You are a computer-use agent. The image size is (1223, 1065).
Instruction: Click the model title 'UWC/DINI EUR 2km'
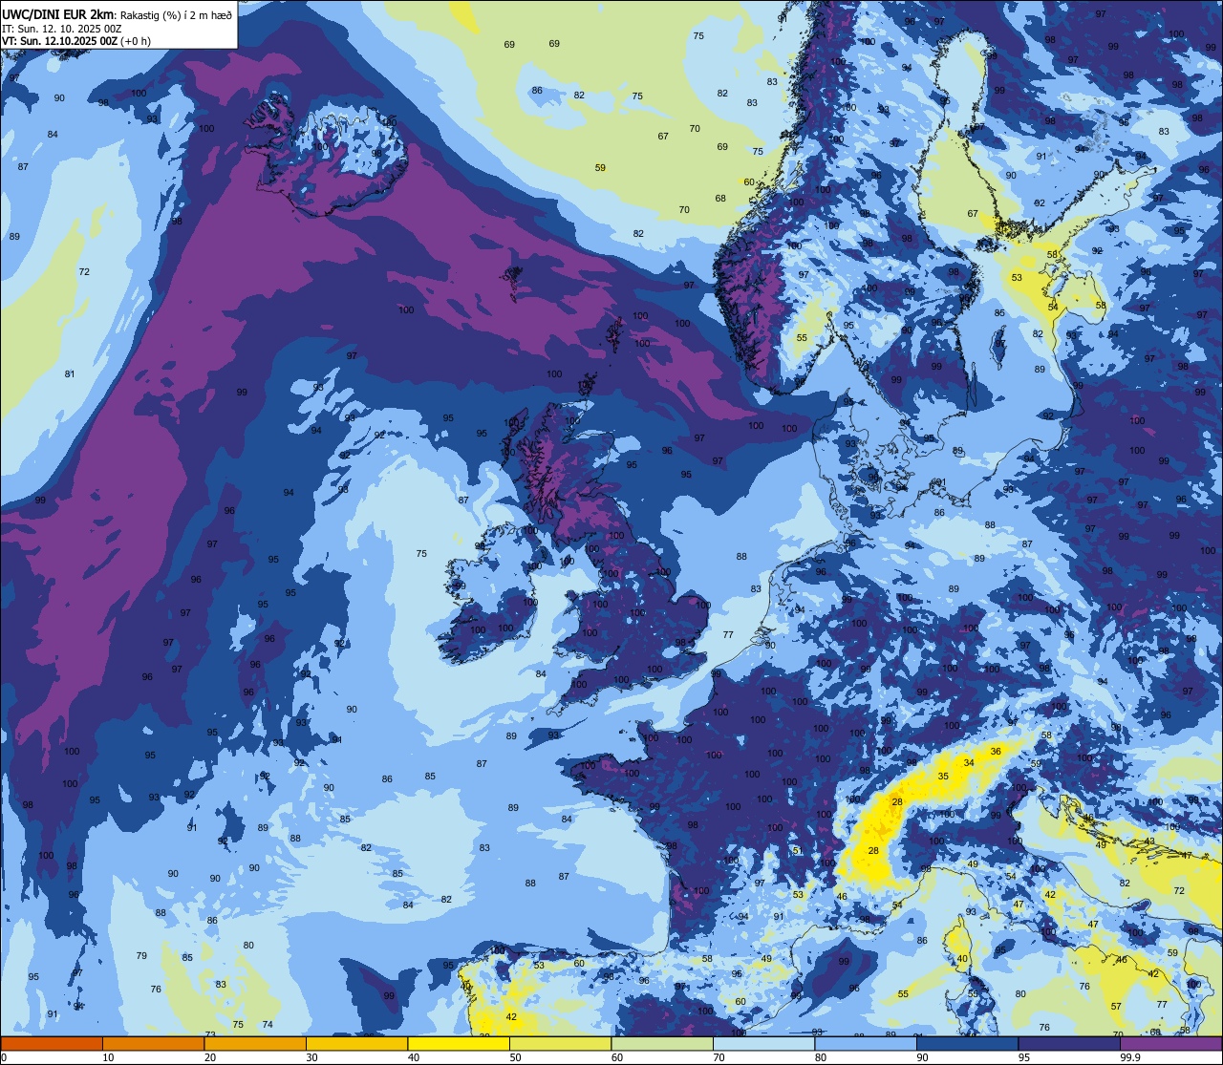click(x=59, y=14)
